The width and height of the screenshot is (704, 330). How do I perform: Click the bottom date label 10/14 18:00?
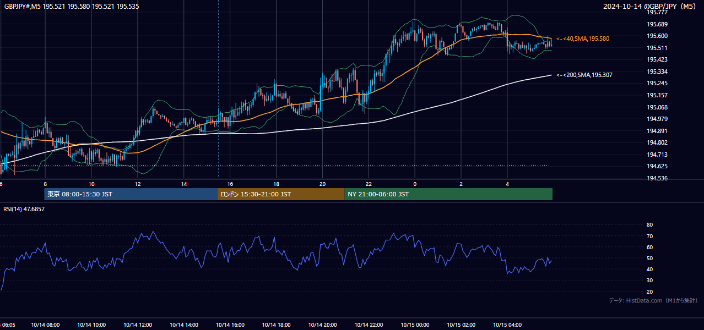(x=277, y=325)
